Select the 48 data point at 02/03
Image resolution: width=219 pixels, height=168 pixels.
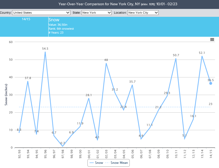point(106,63)
